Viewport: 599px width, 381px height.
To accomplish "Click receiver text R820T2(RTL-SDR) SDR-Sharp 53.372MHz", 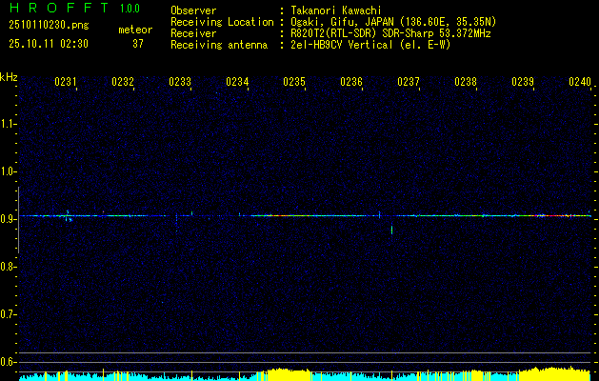I will 390,33.
